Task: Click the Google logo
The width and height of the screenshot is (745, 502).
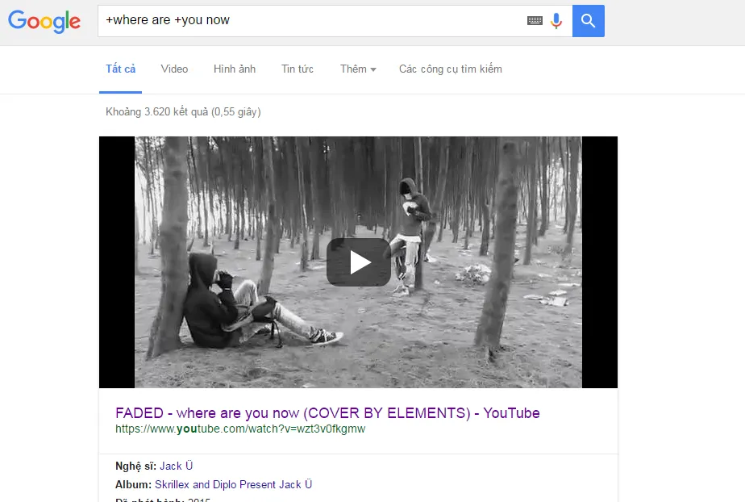Action: pyautogui.click(x=44, y=22)
